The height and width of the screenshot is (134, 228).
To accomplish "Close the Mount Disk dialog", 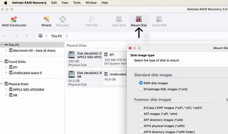I will coord(130,48).
